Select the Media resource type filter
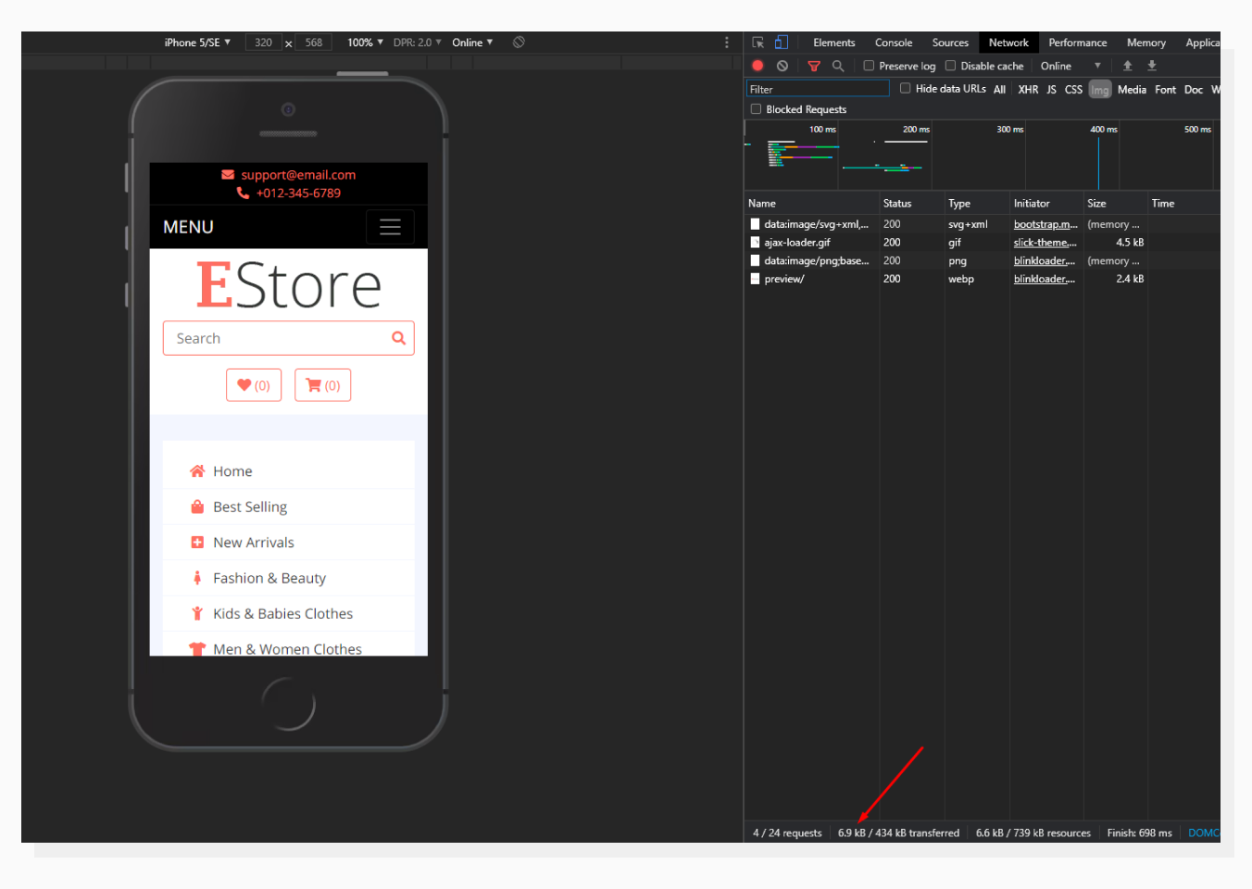 (x=1132, y=89)
